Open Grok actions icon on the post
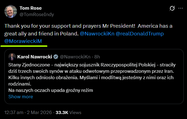The width and height of the screenshot is (187, 119). click(x=172, y=9)
